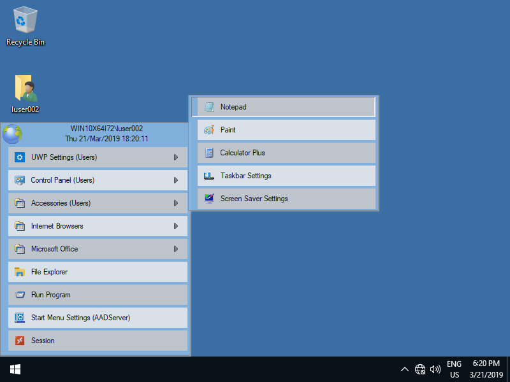Viewport: 510px width, 382px height.
Task: Click the Paint palette icon
Action: 209,130
